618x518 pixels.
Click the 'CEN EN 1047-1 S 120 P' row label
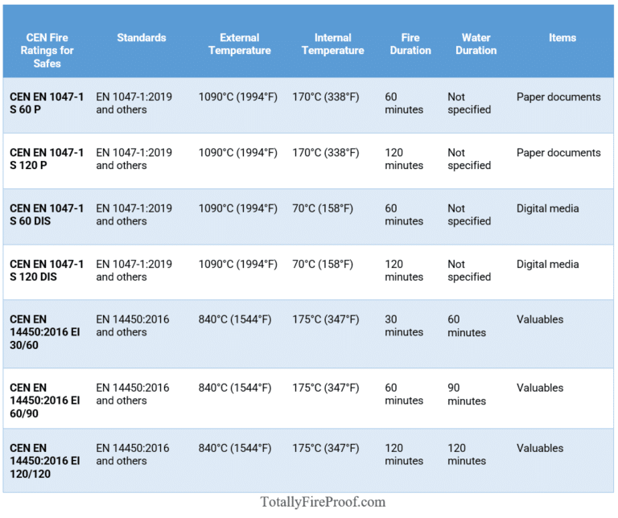pos(47,158)
